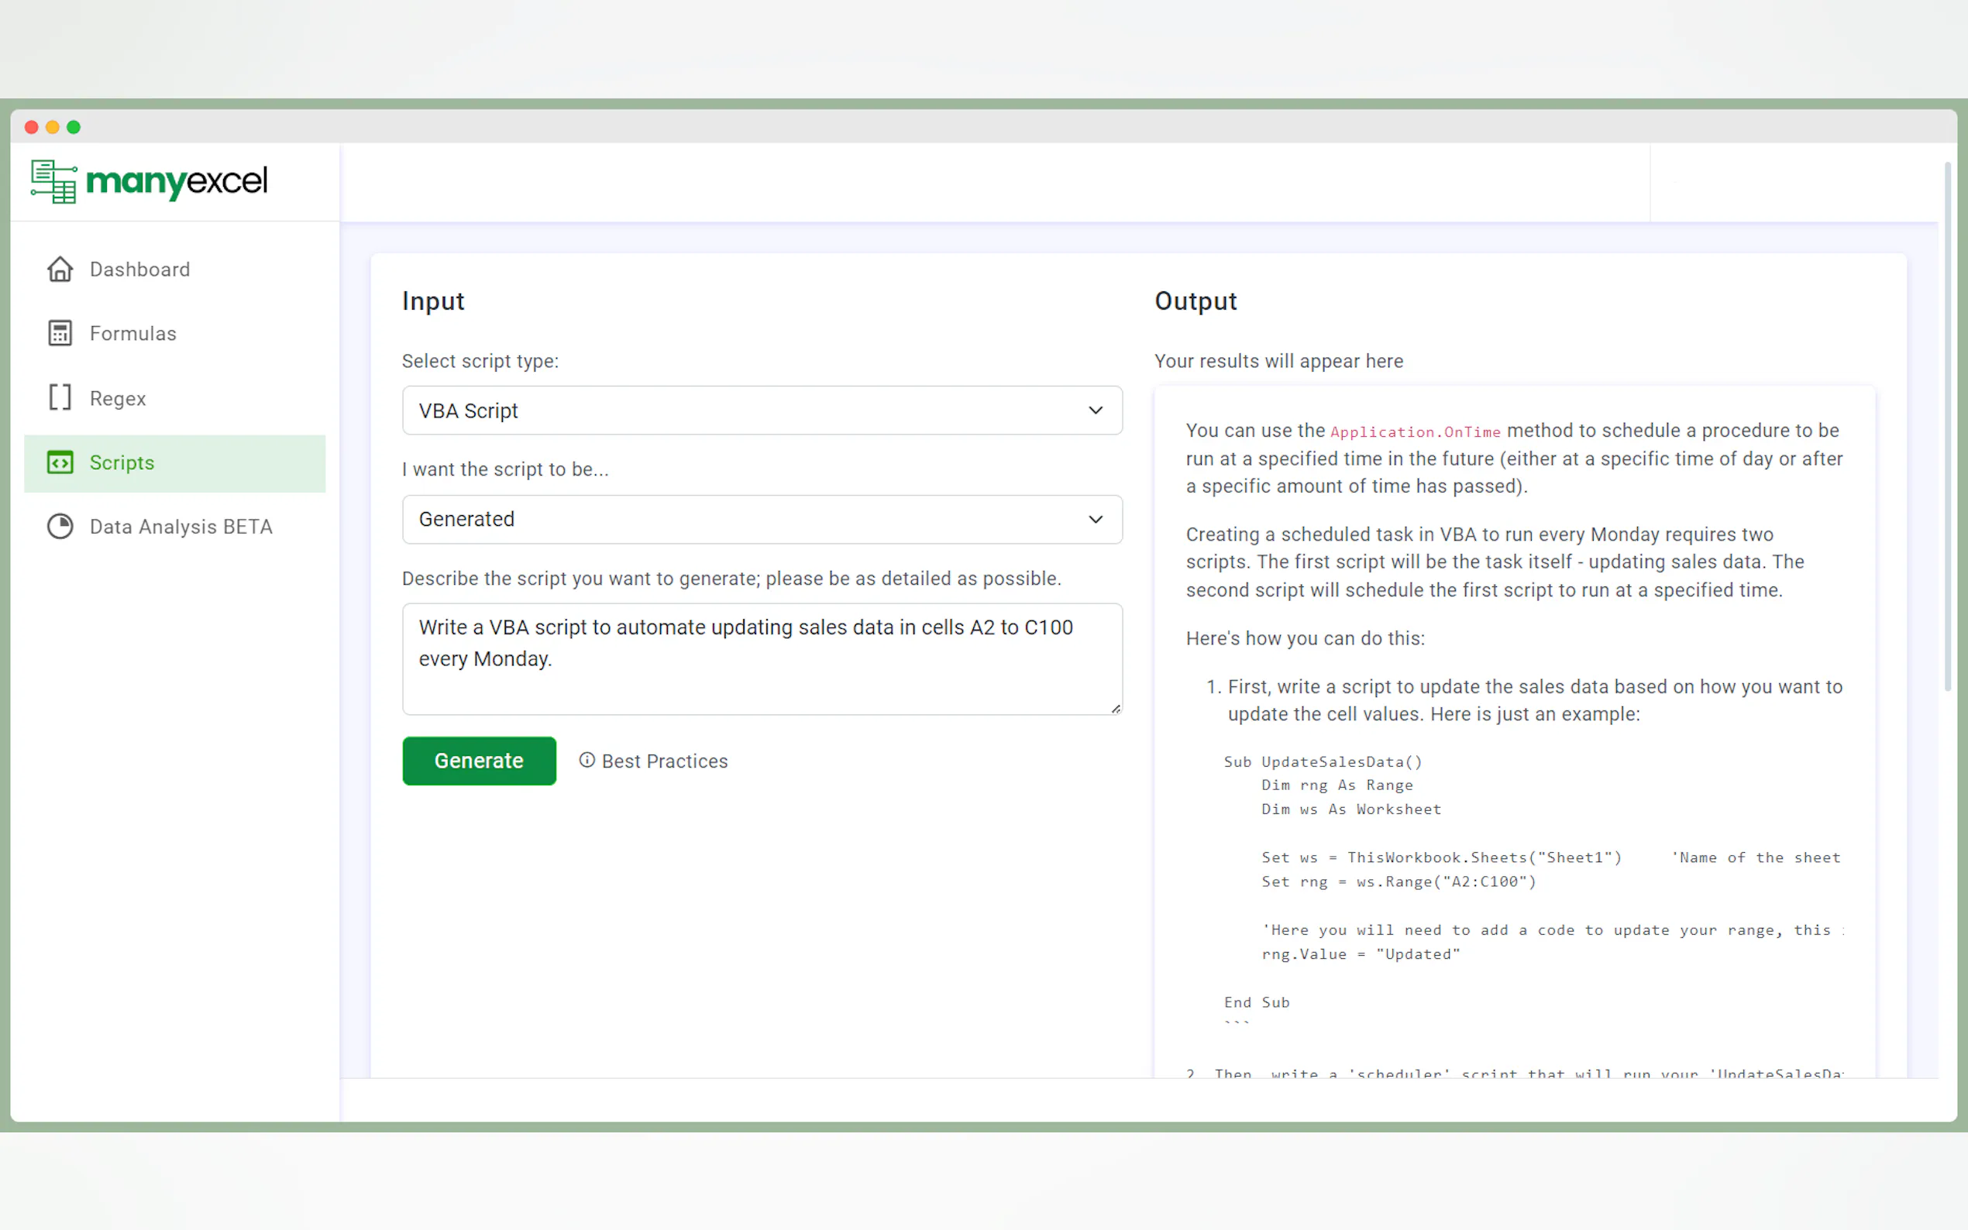Viewport: 1968px width, 1230px height.
Task: Click the Dashboard home icon
Action: (60, 270)
